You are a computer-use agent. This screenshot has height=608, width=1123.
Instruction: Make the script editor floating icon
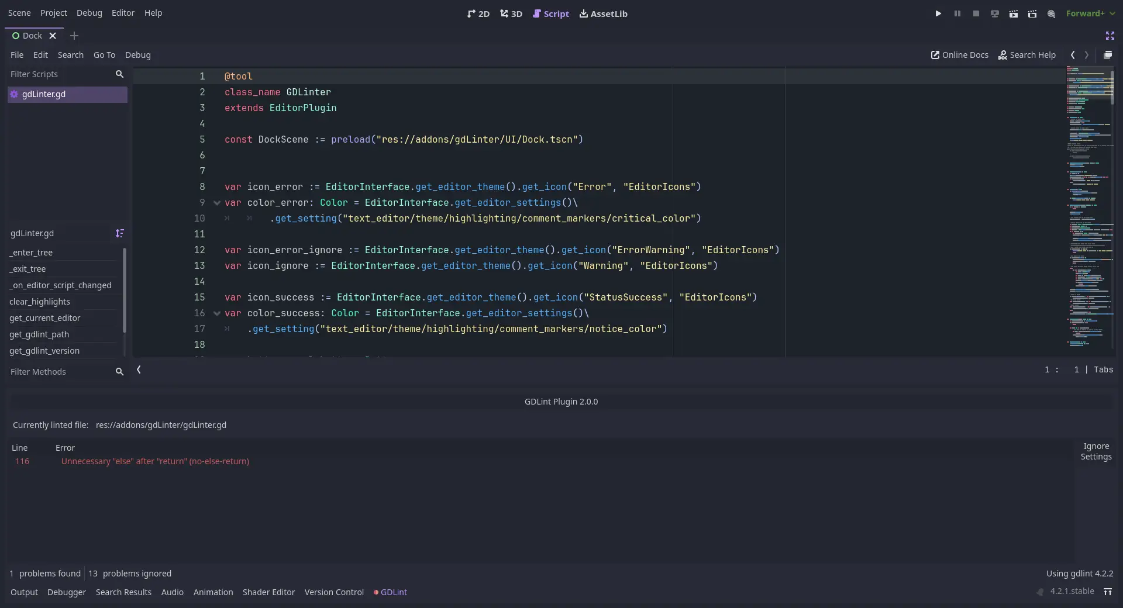point(1108,55)
